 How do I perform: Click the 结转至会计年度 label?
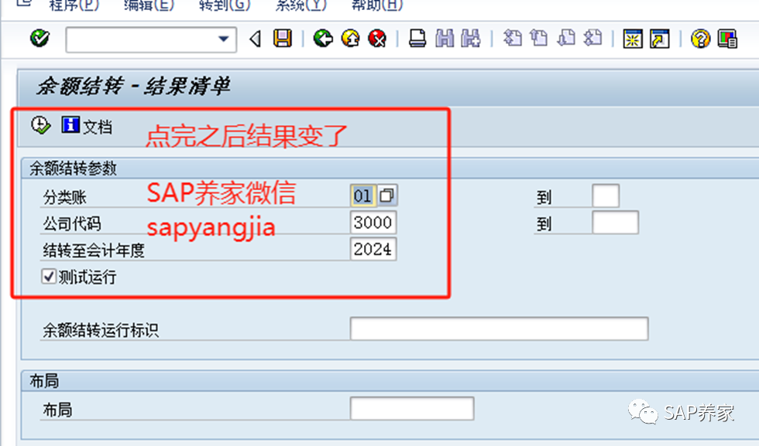click(x=94, y=250)
